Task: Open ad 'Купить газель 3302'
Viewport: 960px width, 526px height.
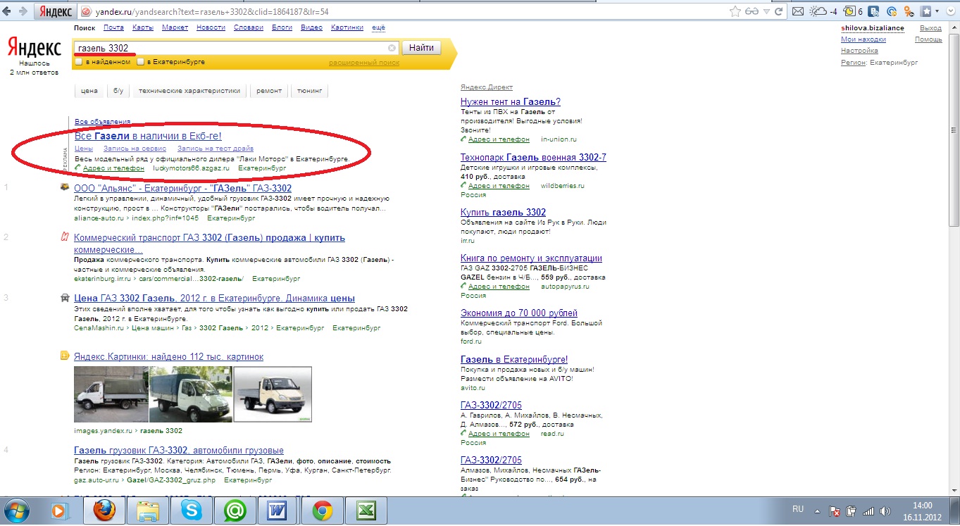Action: click(503, 212)
